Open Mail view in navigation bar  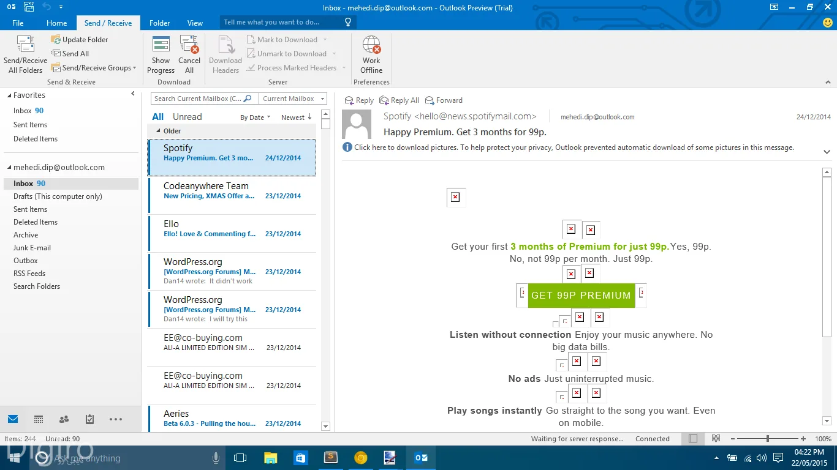13,419
